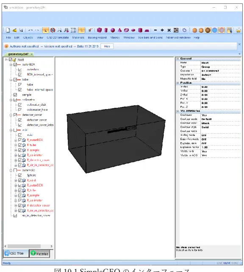Click the new file icon in toolbar
Screen dimensions: 244x272
pyautogui.click(x=8, y=30)
